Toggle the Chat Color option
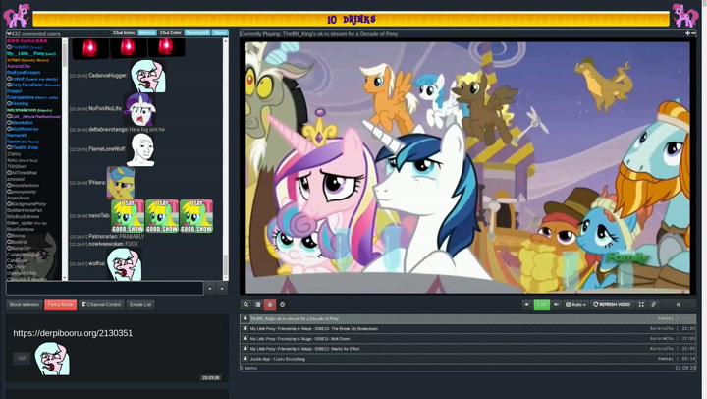707x399 pixels. coord(171,33)
